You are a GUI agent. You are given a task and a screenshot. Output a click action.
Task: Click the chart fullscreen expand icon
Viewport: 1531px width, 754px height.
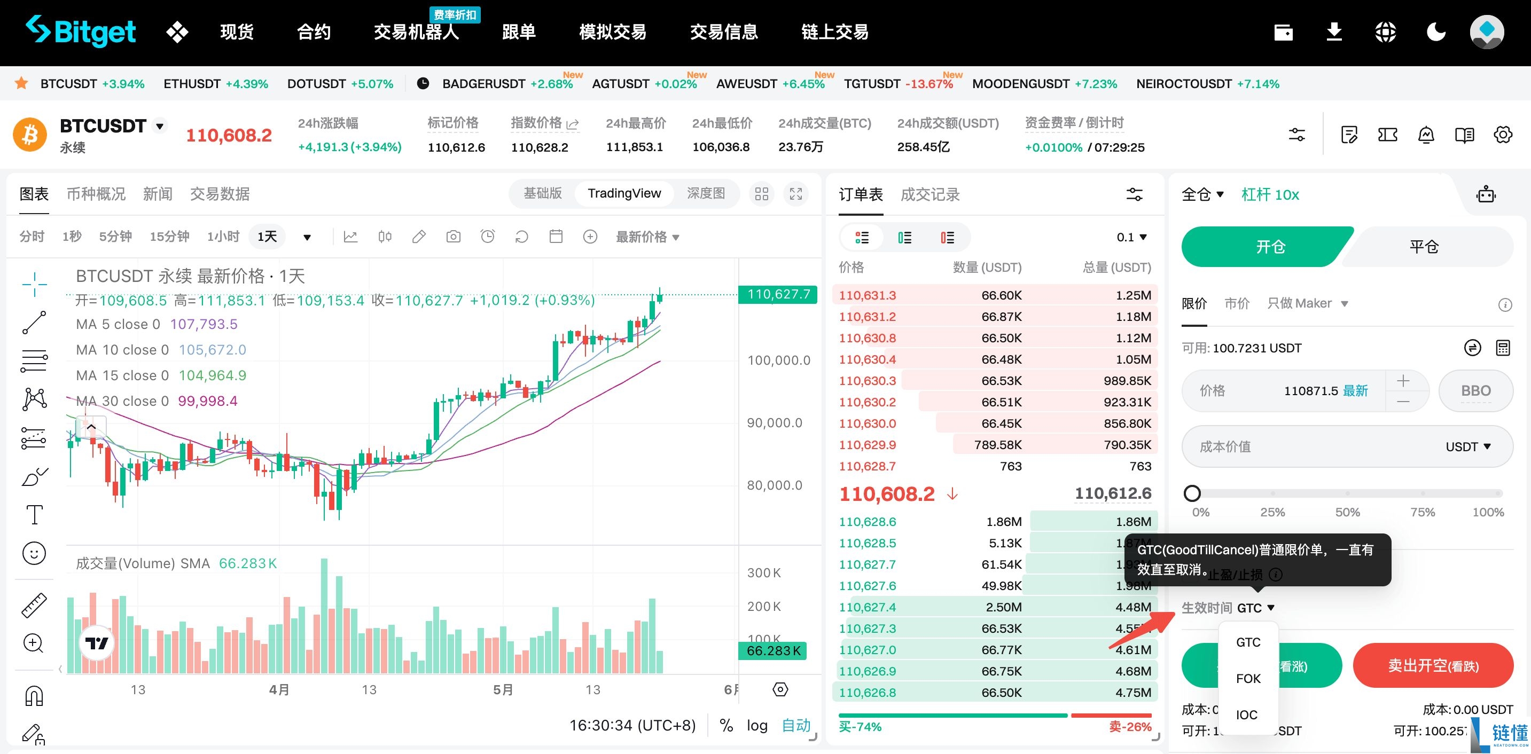796,194
